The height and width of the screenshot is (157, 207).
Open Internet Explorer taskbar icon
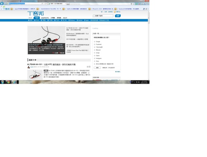(14, 82)
